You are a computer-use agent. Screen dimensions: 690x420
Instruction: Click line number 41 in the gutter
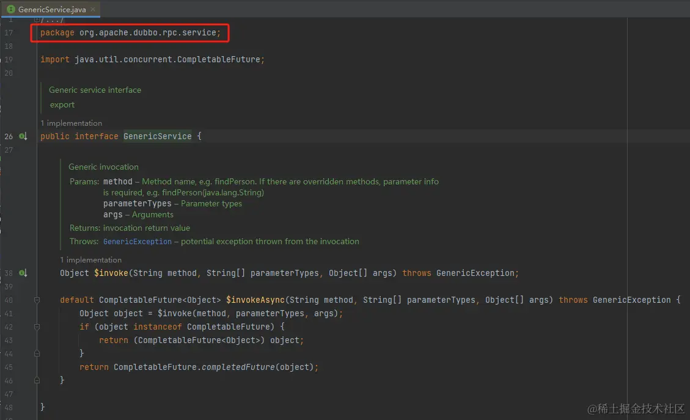click(x=9, y=313)
